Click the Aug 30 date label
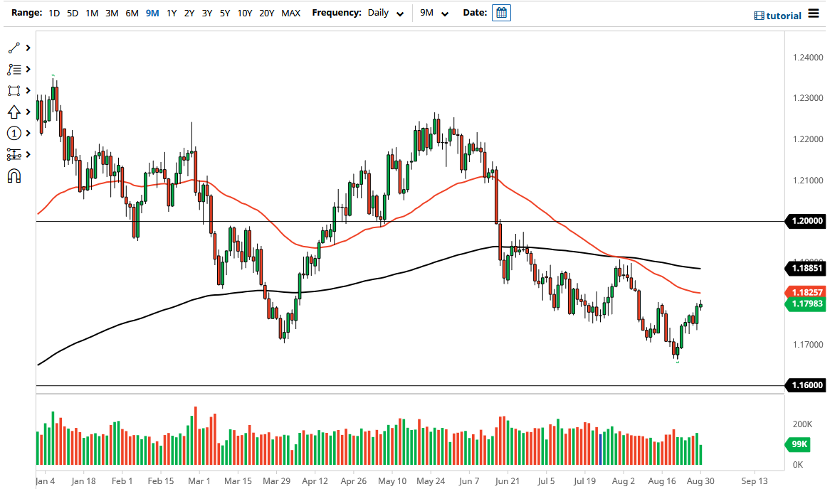This screenshot has height=494, width=830. (700, 481)
